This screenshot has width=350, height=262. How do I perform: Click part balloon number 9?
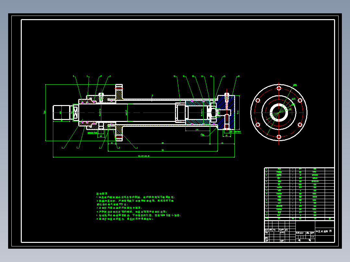[110, 76]
